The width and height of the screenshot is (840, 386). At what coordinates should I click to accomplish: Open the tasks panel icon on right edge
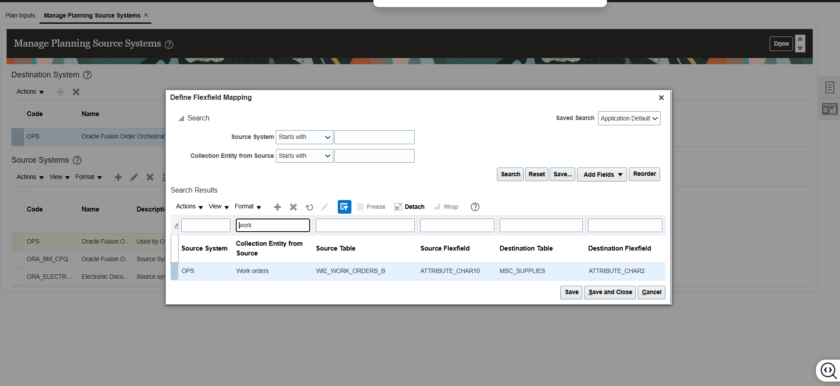click(x=829, y=87)
